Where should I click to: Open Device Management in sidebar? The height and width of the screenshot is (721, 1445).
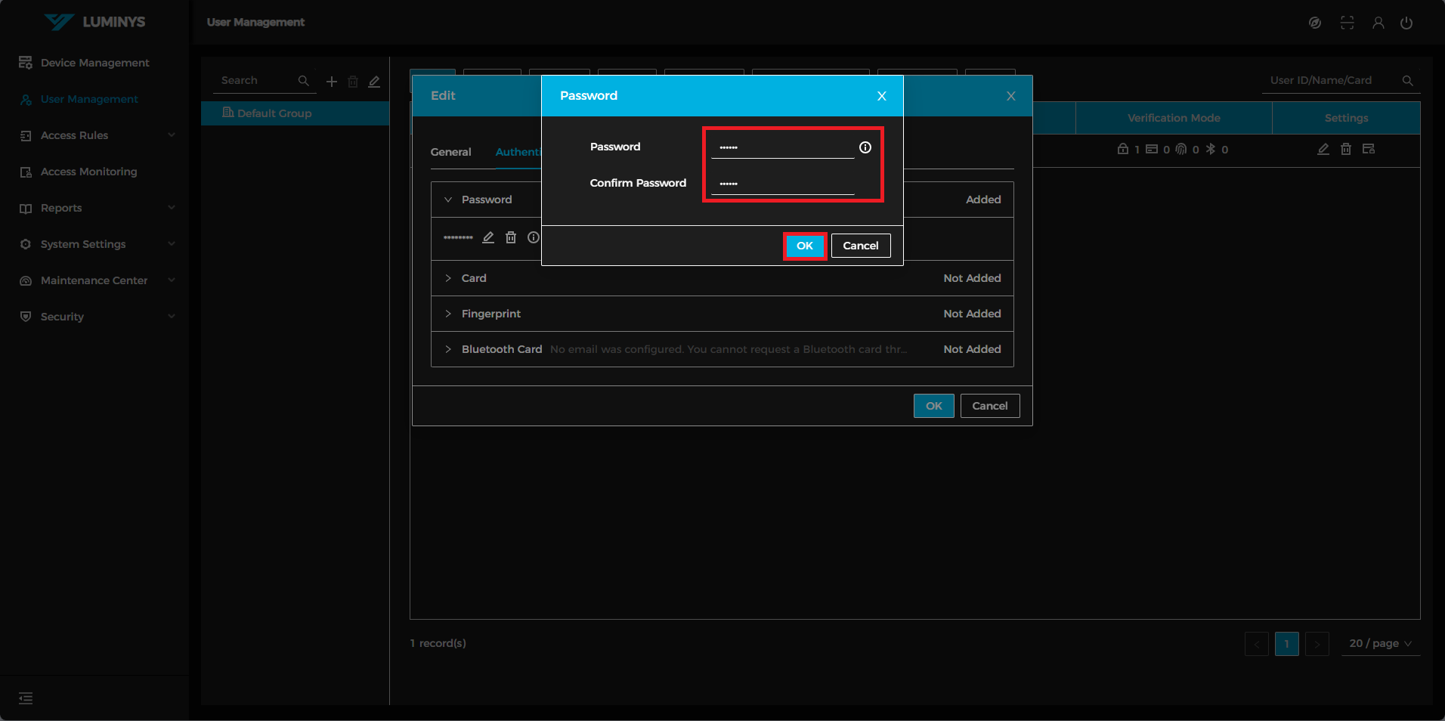tap(94, 63)
